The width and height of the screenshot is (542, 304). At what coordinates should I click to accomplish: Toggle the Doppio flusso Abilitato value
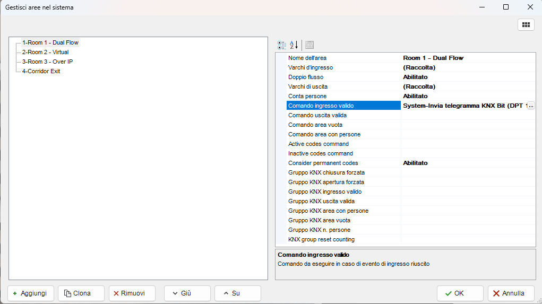[x=467, y=77]
